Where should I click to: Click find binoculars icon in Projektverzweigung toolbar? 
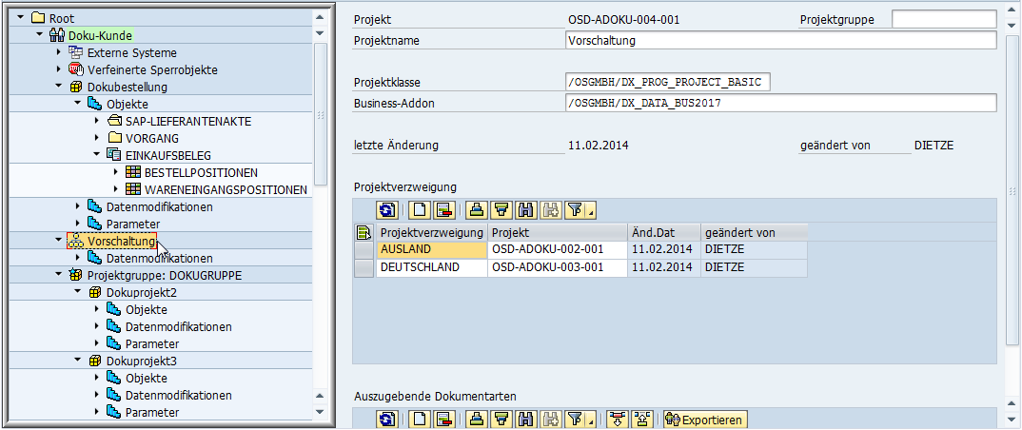point(525,210)
